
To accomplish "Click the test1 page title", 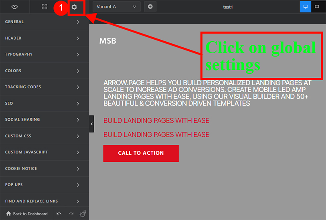I will (228, 7).
